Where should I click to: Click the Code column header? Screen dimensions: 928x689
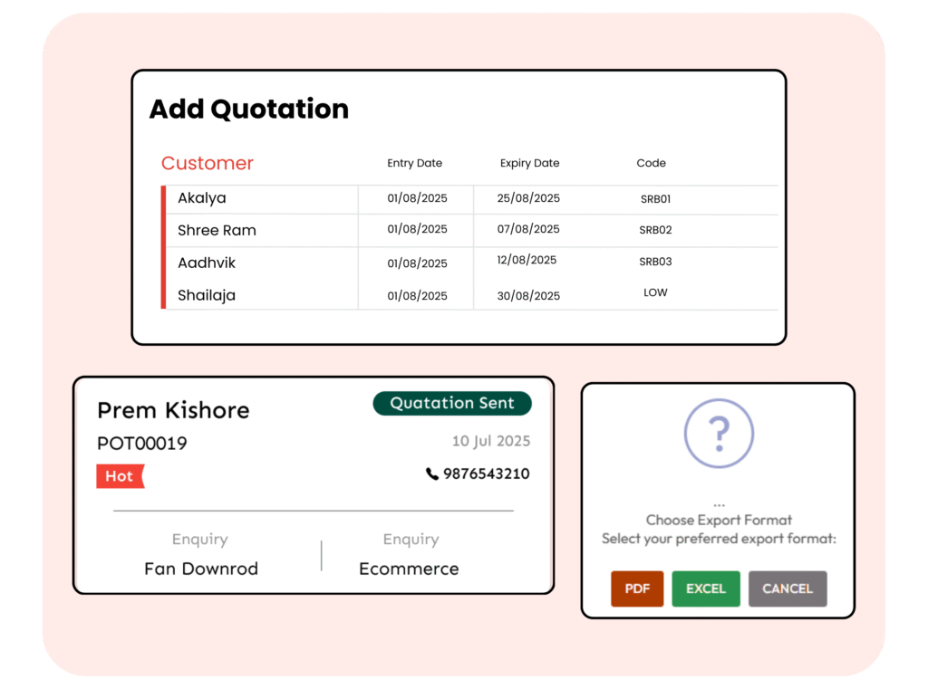click(x=651, y=164)
